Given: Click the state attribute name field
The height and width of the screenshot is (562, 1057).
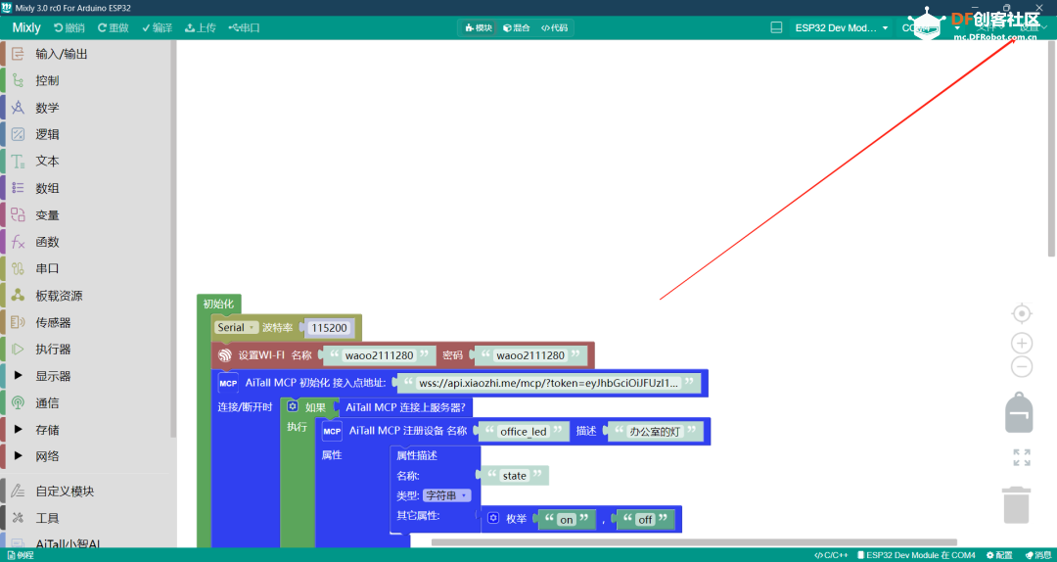Looking at the screenshot, I should pos(515,476).
